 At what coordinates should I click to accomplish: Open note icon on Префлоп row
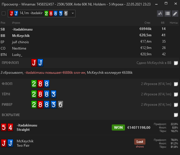(176, 63)
